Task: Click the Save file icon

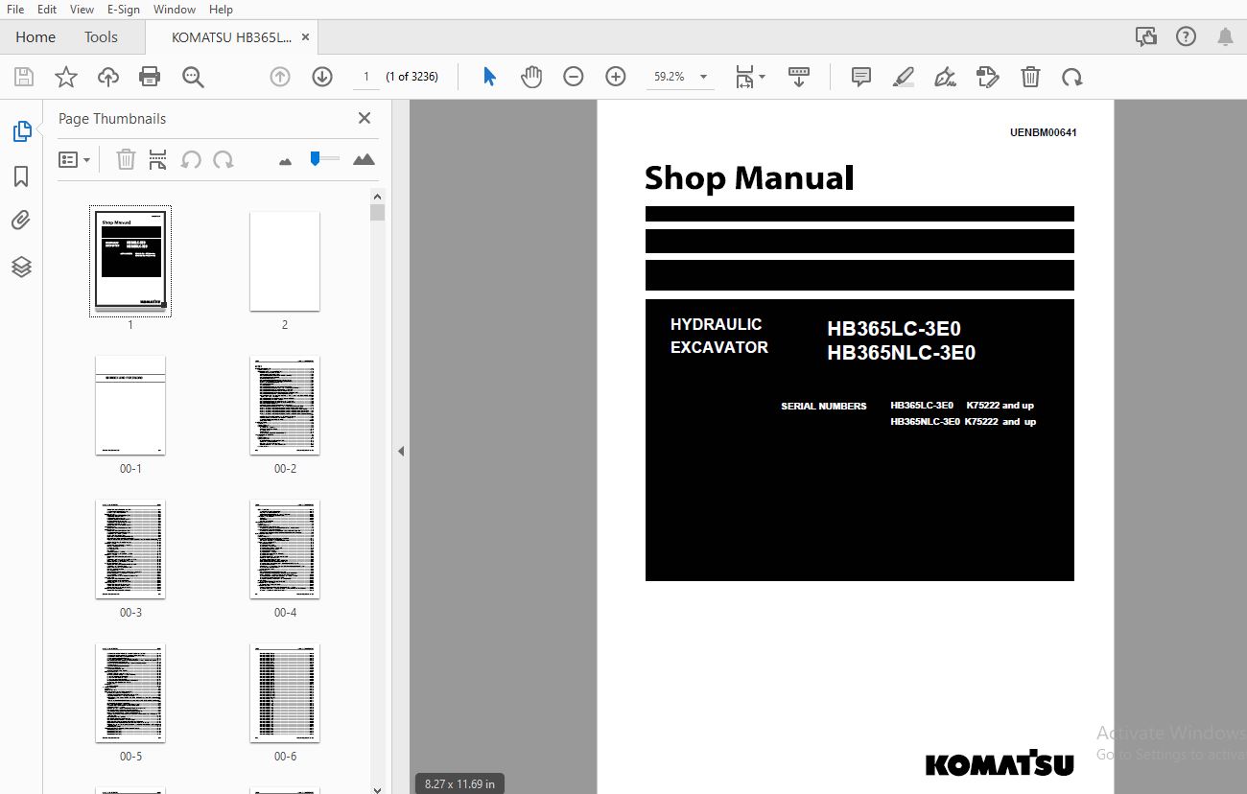Action: pyautogui.click(x=24, y=77)
